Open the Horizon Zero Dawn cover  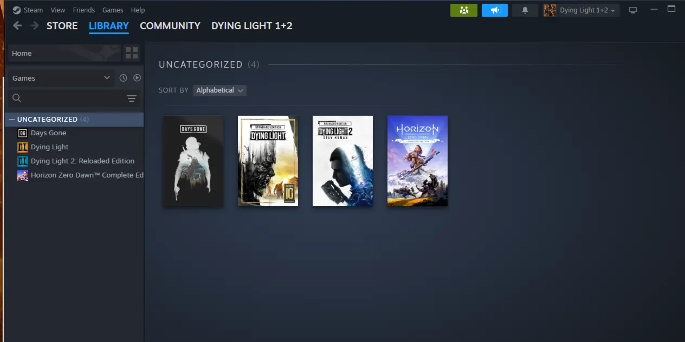tap(417, 161)
